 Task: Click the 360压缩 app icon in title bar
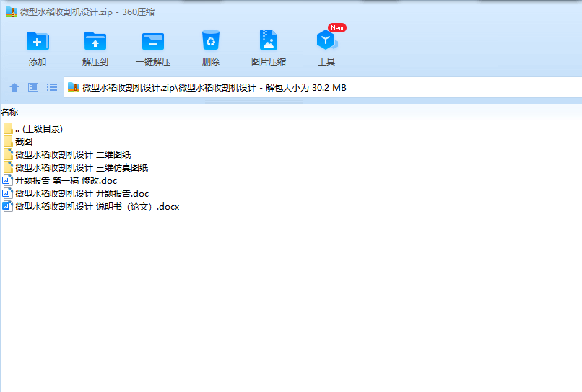tap(12, 12)
